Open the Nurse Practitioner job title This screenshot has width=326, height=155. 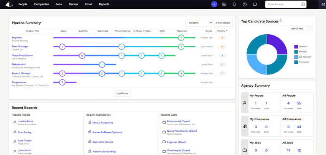(22, 55)
